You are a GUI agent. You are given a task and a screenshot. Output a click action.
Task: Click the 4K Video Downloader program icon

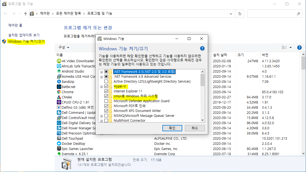click(59, 61)
